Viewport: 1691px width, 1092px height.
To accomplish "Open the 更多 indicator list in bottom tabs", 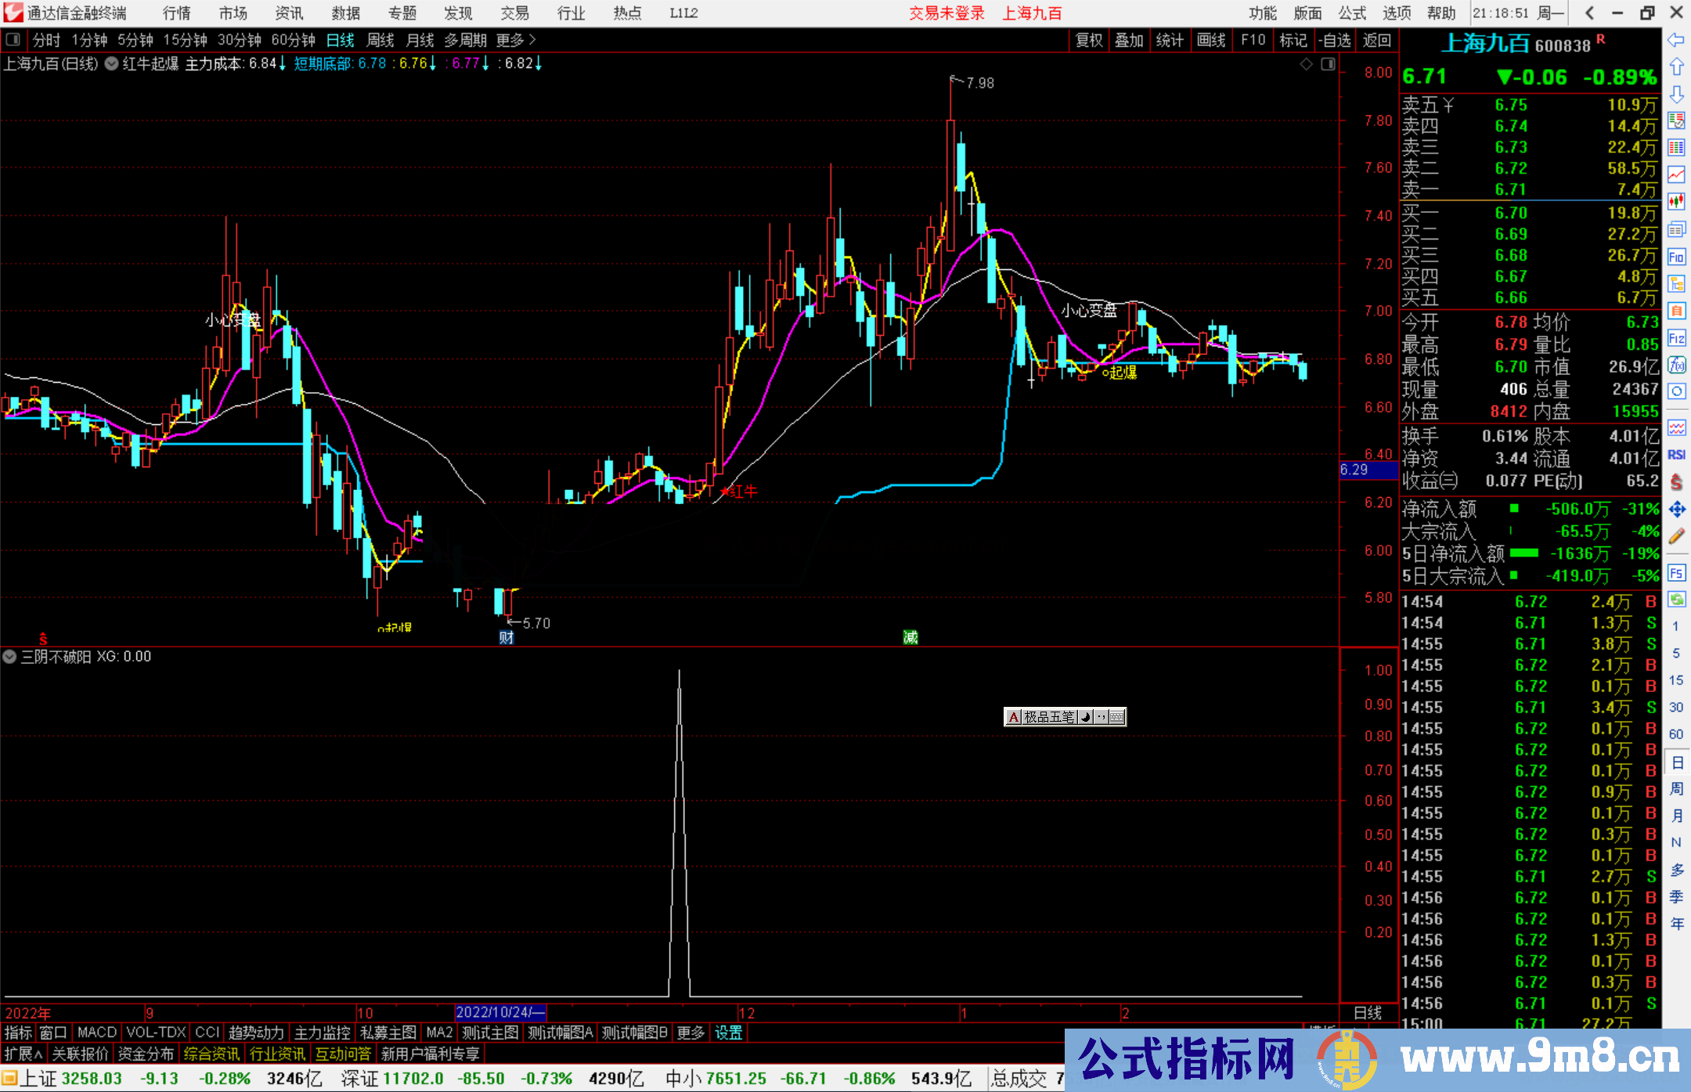I will click(x=690, y=1033).
